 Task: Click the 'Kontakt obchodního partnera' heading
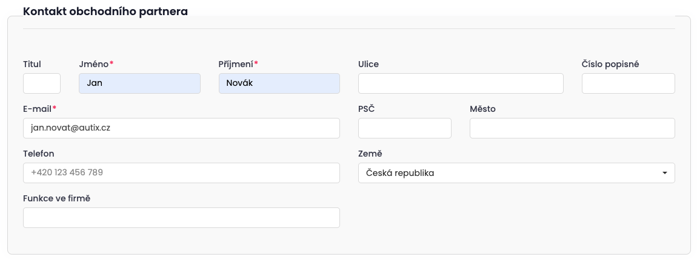click(x=105, y=11)
